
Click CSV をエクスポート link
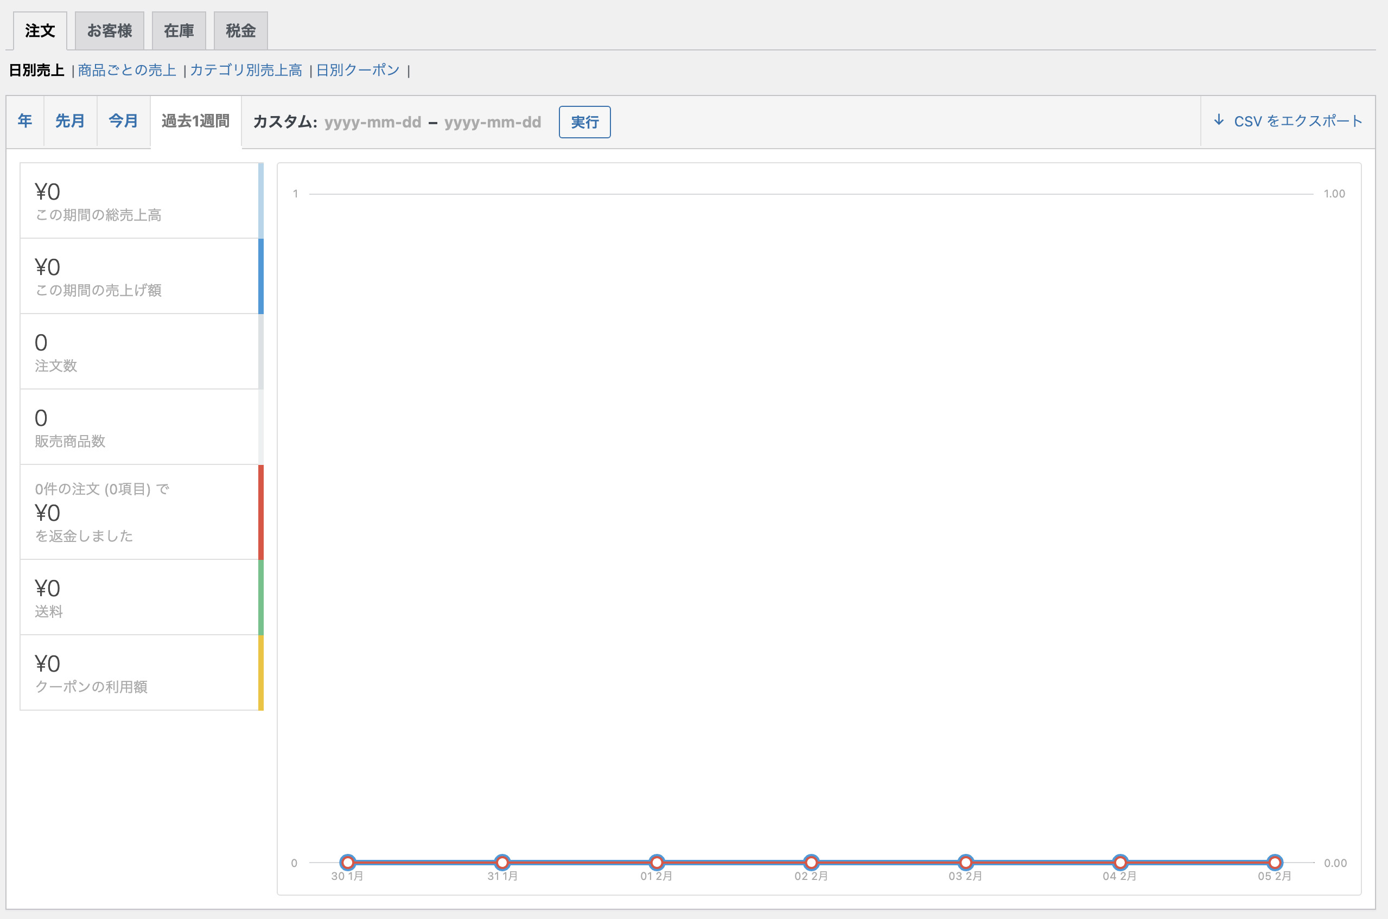click(1298, 122)
